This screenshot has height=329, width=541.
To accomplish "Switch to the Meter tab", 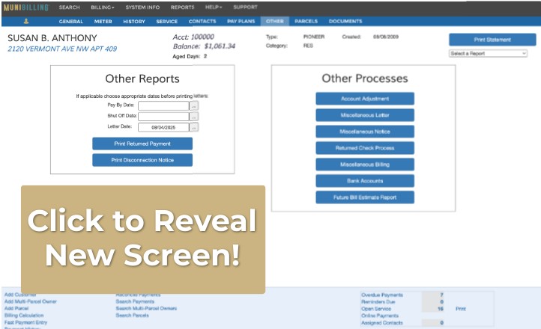I will click(103, 22).
